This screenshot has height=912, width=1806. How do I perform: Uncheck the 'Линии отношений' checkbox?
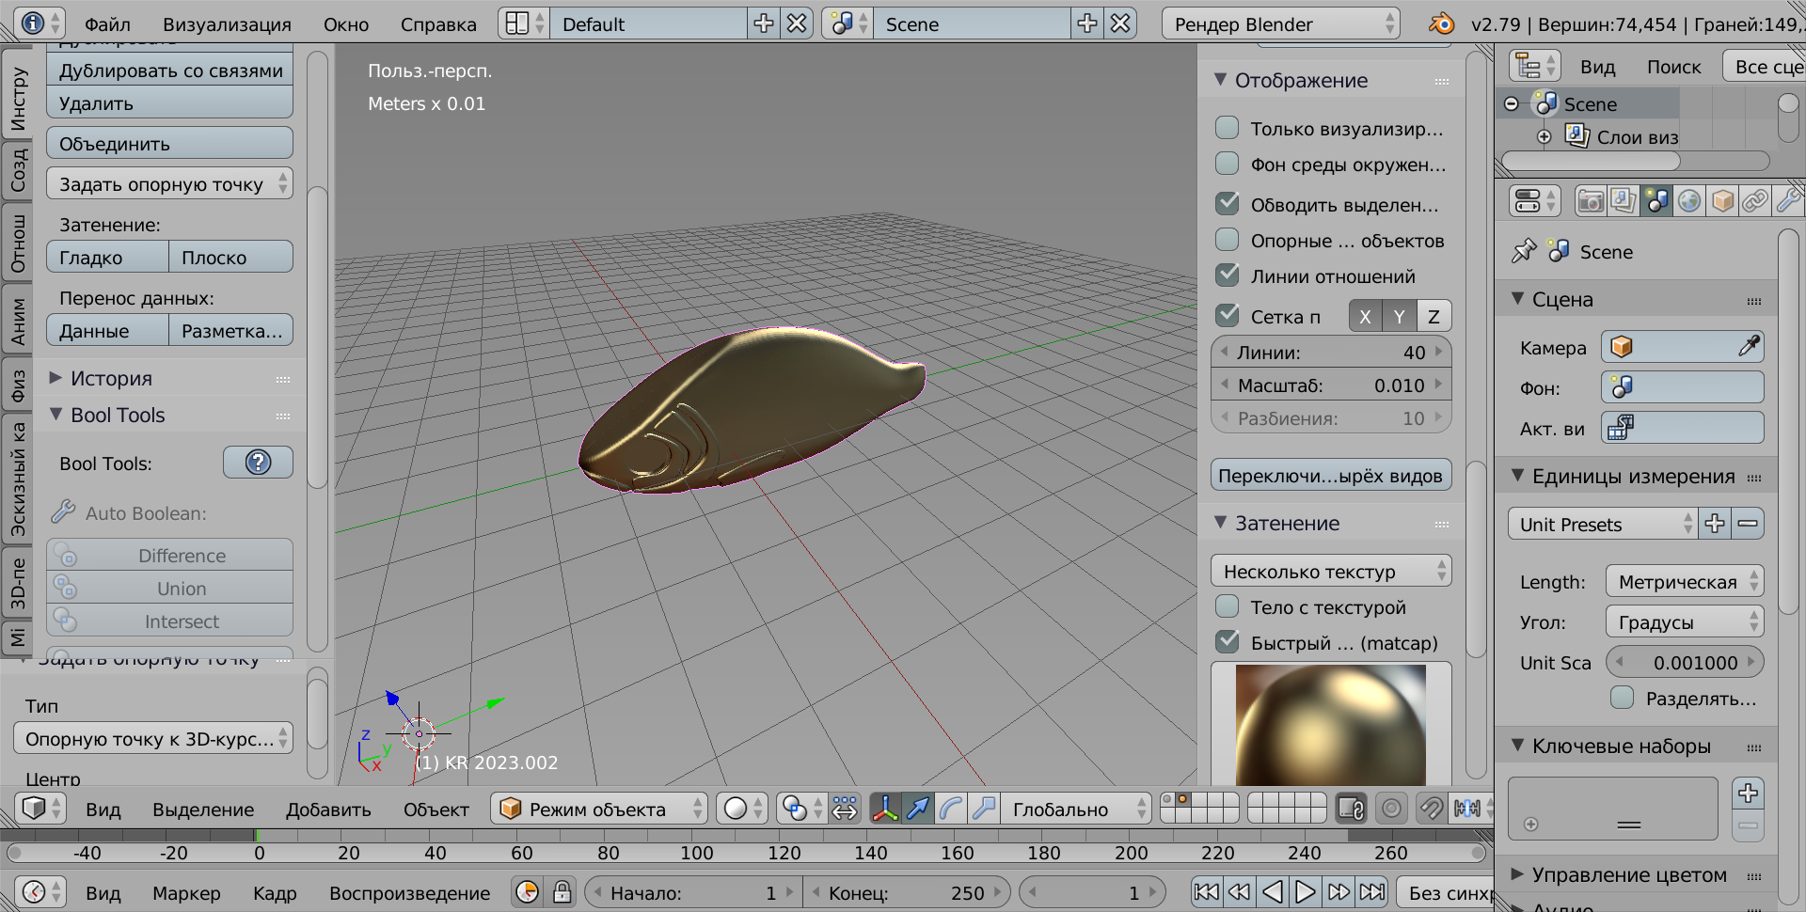point(1228,275)
